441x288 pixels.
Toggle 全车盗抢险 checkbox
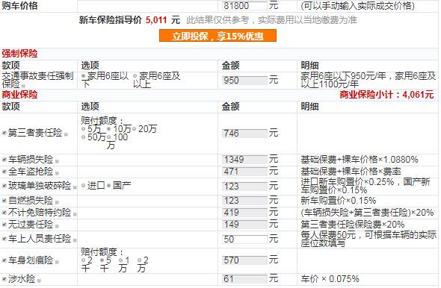click(4, 172)
